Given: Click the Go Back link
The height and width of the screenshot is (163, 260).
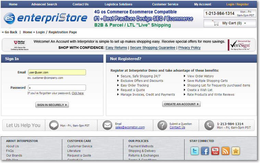Looking at the screenshot, I should [10, 32].
